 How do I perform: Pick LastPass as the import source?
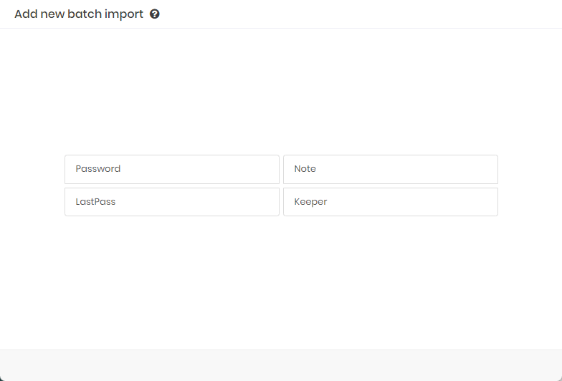[172, 202]
